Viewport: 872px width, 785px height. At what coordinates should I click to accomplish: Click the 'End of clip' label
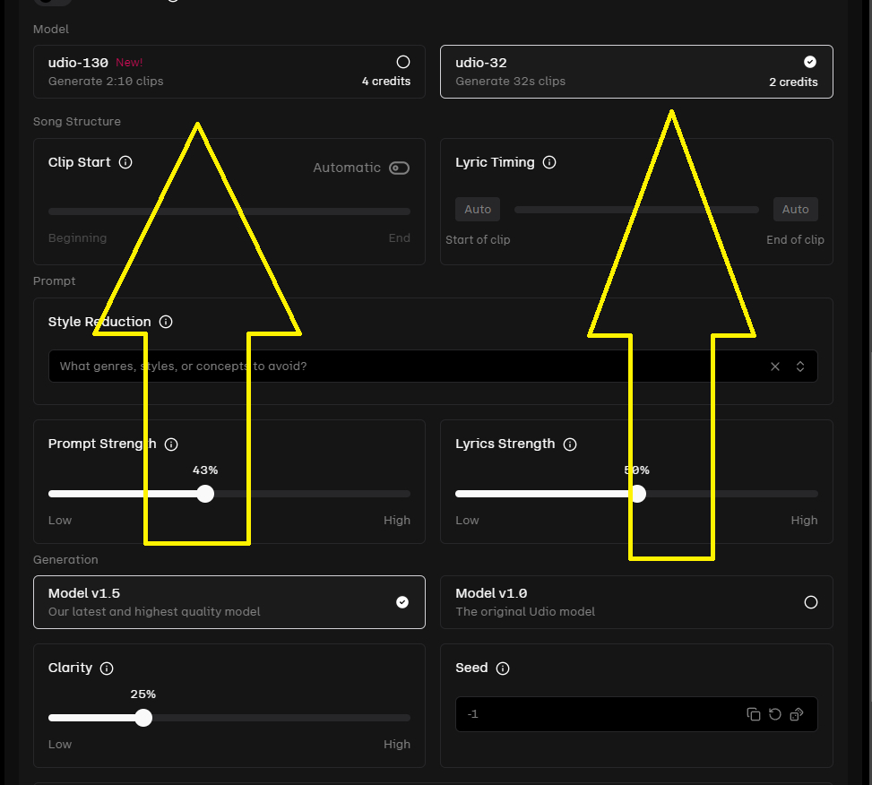tap(795, 239)
